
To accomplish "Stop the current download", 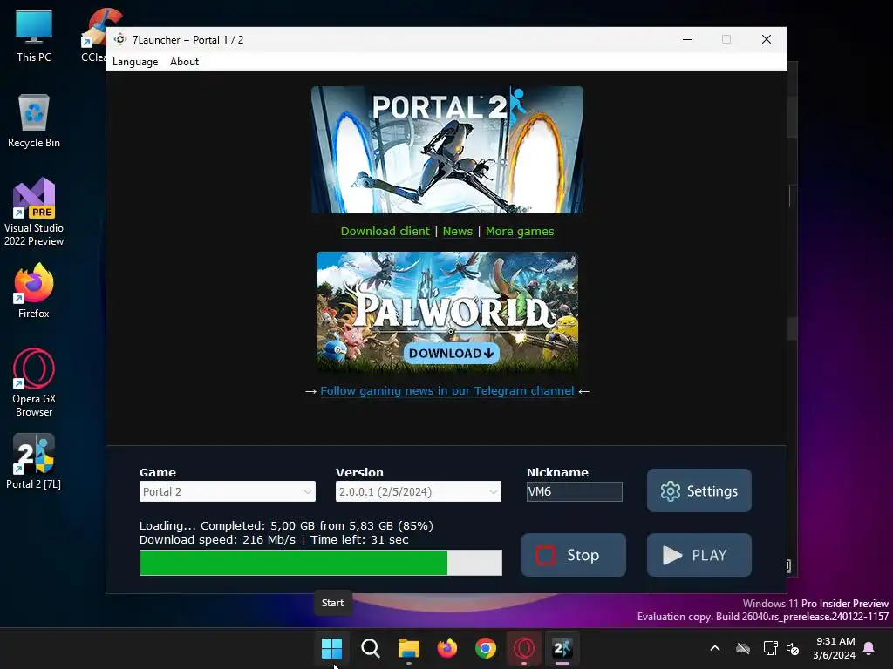I will [x=574, y=555].
